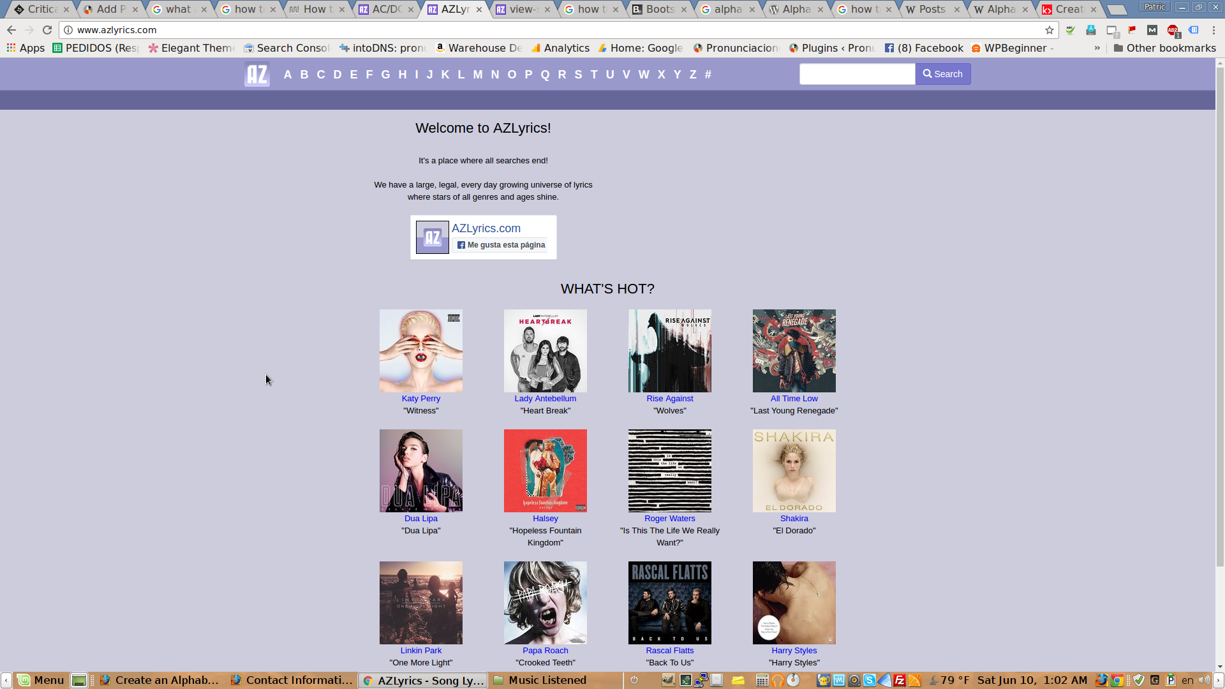The height and width of the screenshot is (689, 1225).
Task: Click the Harry Styles album artist link
Action: point(794,649)
